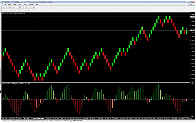Switch to the EURJPY,M1 chart tab

click(x=66, y=121)
